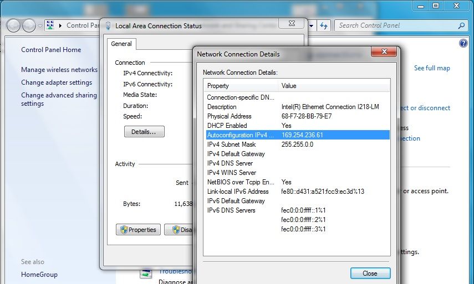Click the Disable button with shield icon

pyautogui.click(x=179, y=230)
